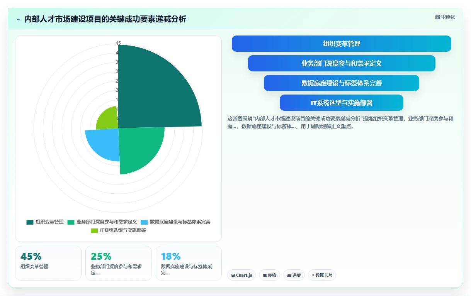Image resolution: width=471 pixels, height=296 pixels.
Task: Toggle 数据底座建设与标签体系完善 legend color box
Action: click(144, 222)
